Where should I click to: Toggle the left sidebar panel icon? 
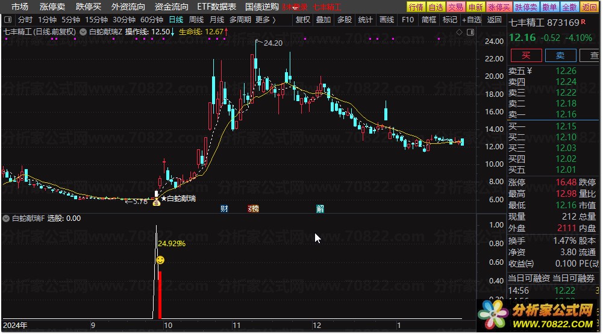[x=8, y=20]
